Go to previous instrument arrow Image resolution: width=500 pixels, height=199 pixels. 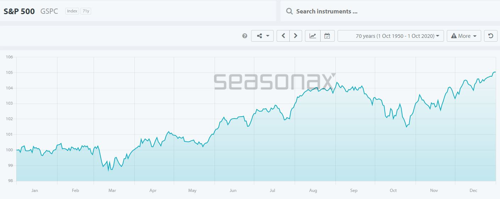point(283,36)
